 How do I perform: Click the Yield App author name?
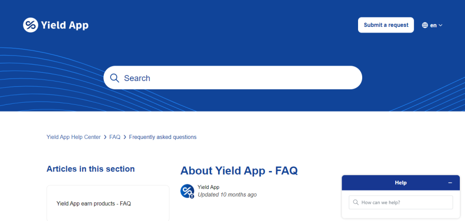click(x=209, y=187)
